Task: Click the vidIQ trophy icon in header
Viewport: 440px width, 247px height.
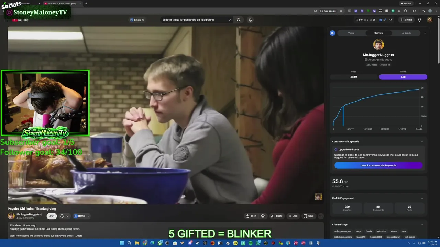Action: click(x=390, y=20)
